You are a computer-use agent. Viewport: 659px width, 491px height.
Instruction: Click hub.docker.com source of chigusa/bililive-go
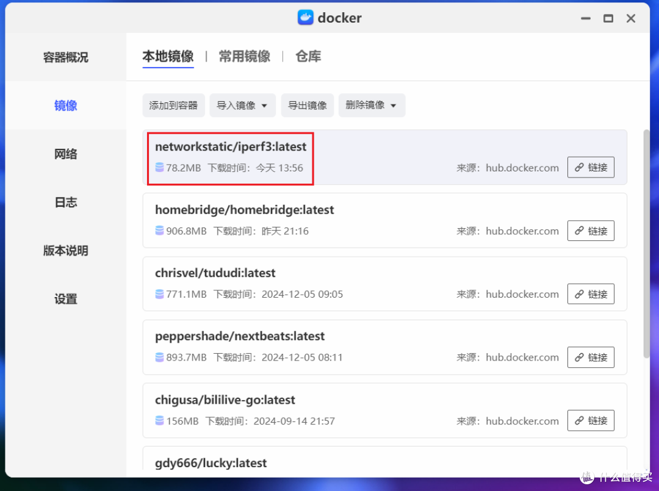click(522, 421)
